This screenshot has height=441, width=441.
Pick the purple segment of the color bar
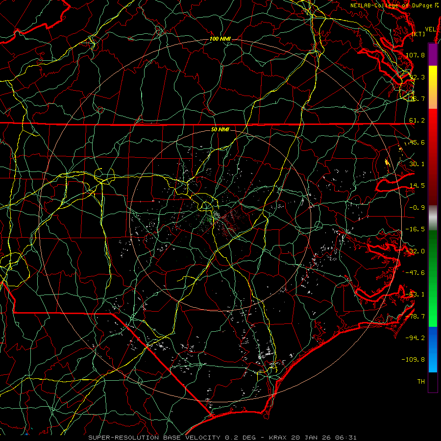coord(433,54)
